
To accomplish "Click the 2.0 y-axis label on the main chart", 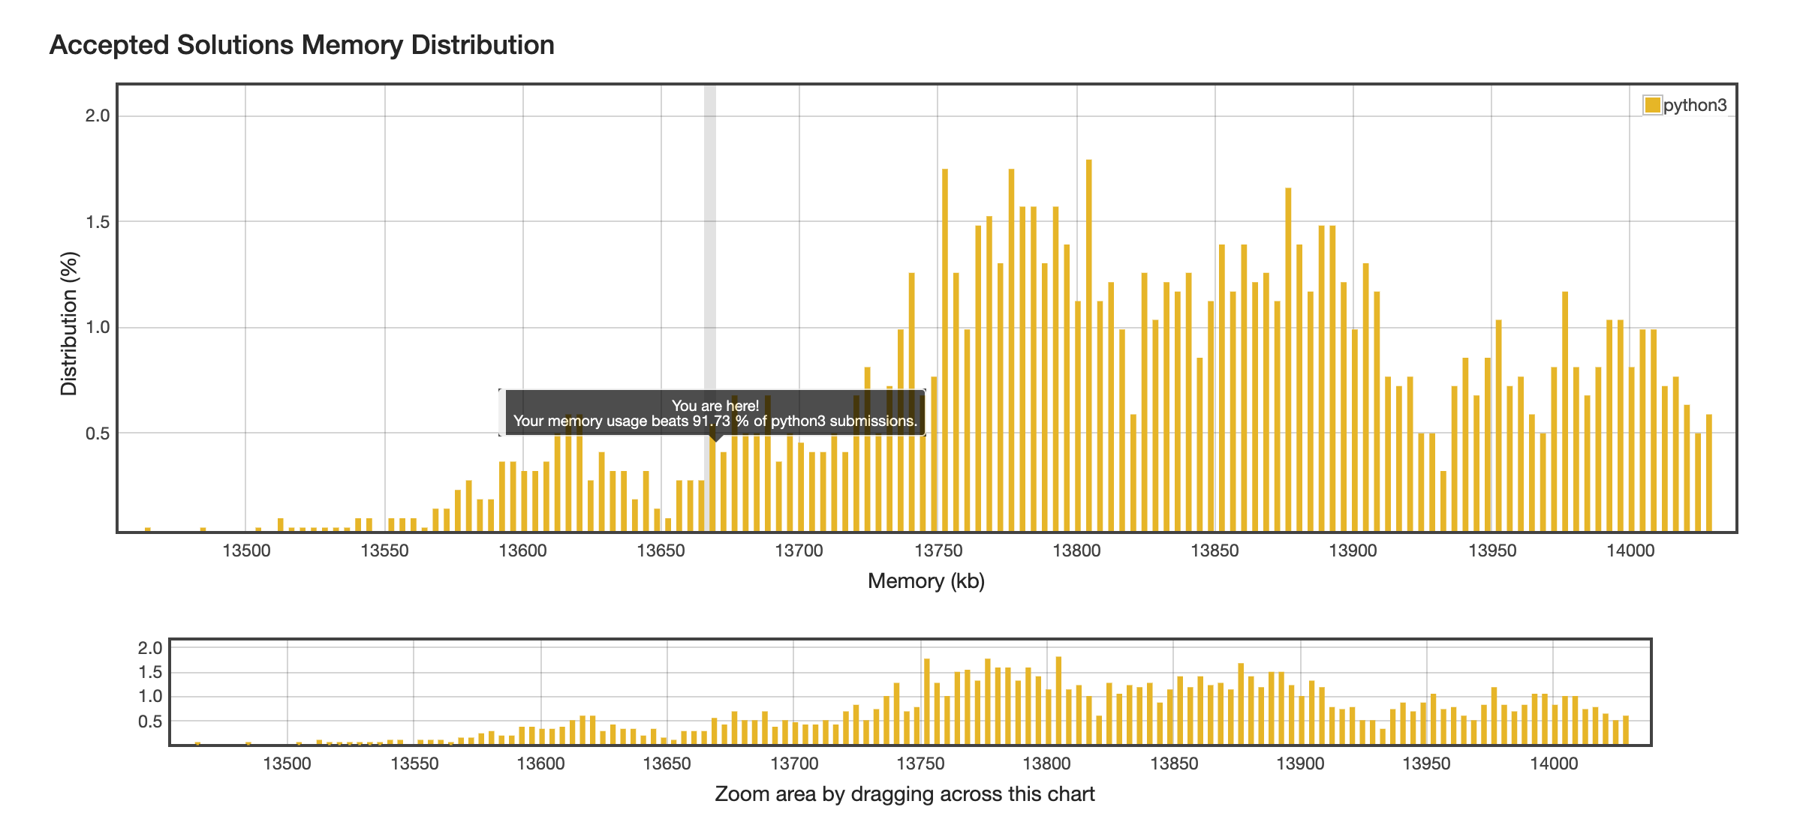I will pos(98,115).
